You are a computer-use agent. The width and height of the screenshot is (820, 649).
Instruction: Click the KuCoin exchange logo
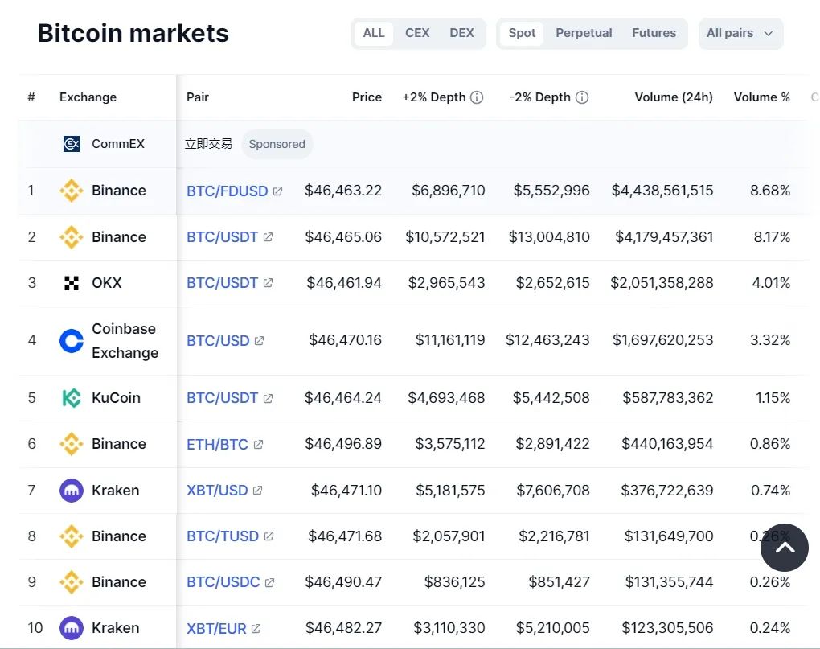pyautogui.click(x=71, y=397)
